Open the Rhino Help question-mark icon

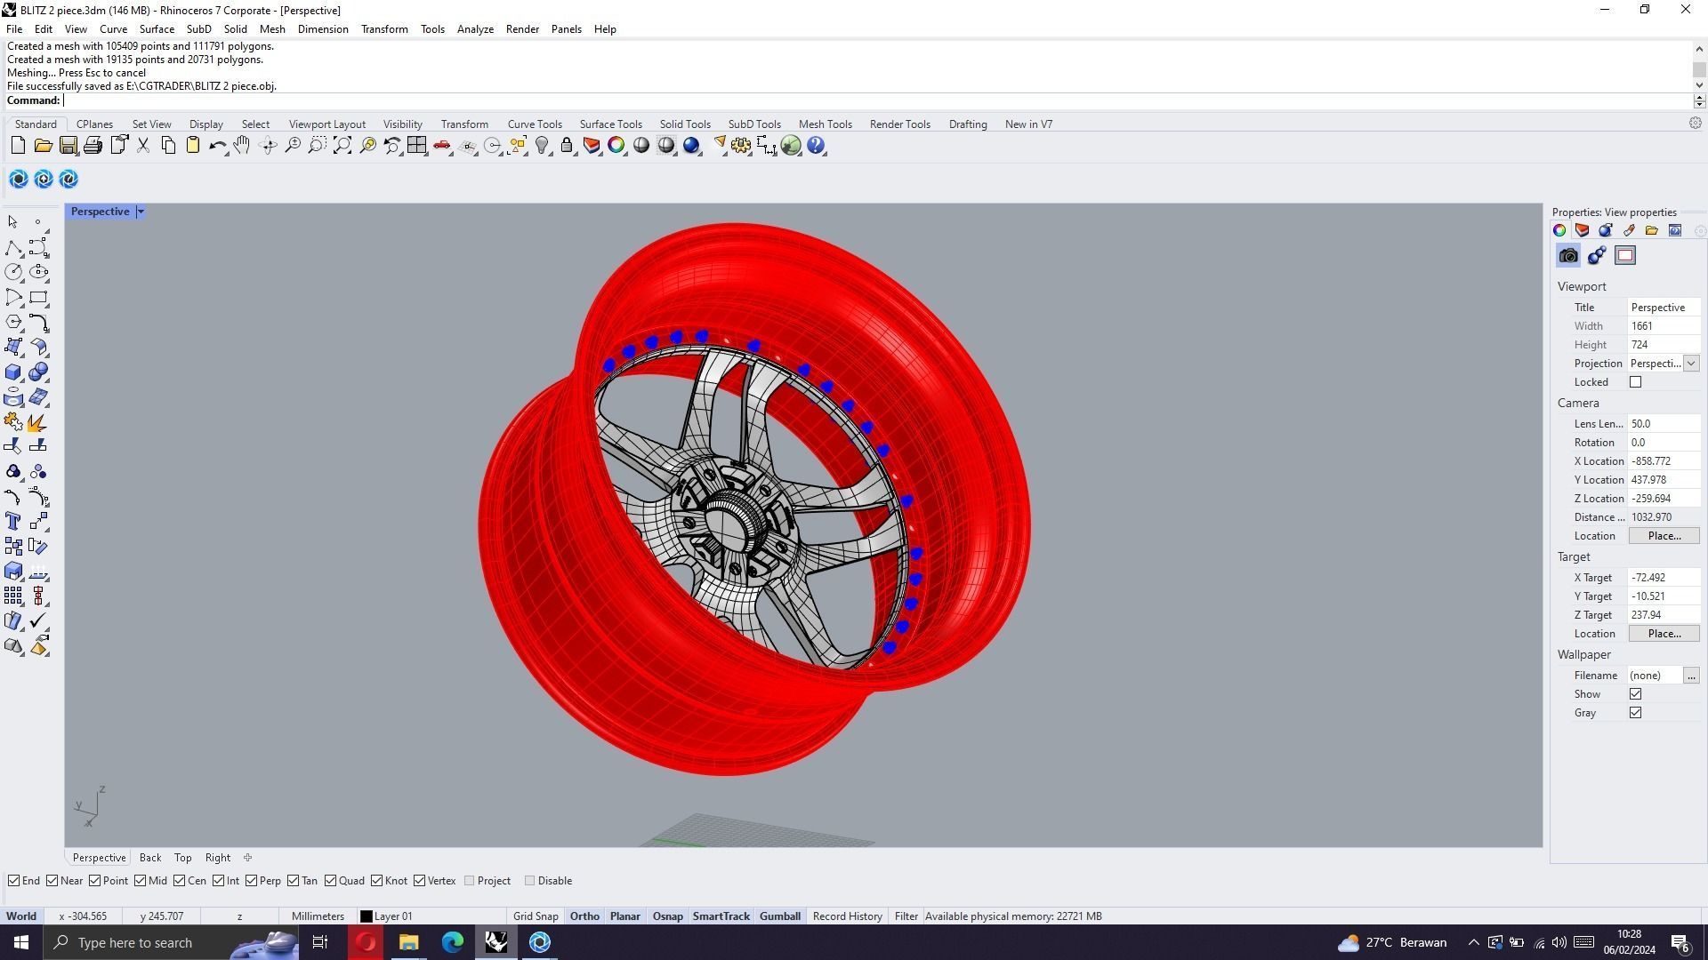point(816,146)
